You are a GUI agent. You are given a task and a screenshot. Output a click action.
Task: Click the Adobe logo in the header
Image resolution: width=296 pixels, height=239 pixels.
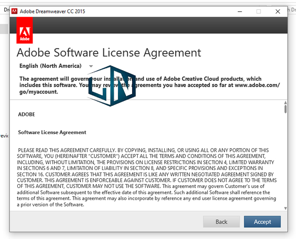25,30
